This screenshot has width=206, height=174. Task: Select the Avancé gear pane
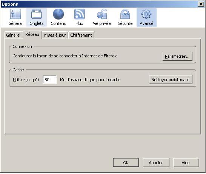click(x=146, y=17)
